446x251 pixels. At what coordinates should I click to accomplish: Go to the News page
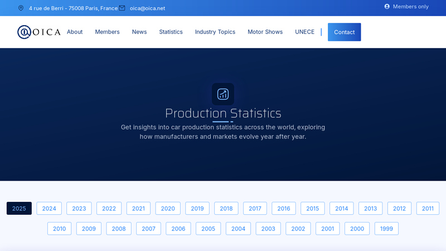click(x=139, y=32)
